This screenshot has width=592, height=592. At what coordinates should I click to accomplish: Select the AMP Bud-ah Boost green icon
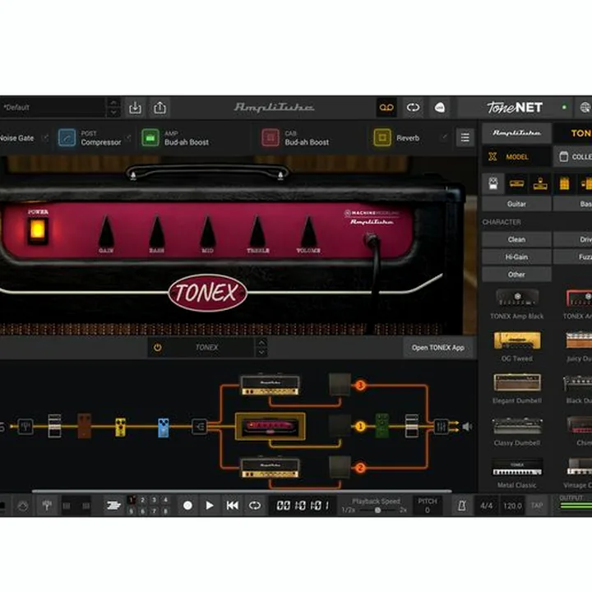(150, 138)
